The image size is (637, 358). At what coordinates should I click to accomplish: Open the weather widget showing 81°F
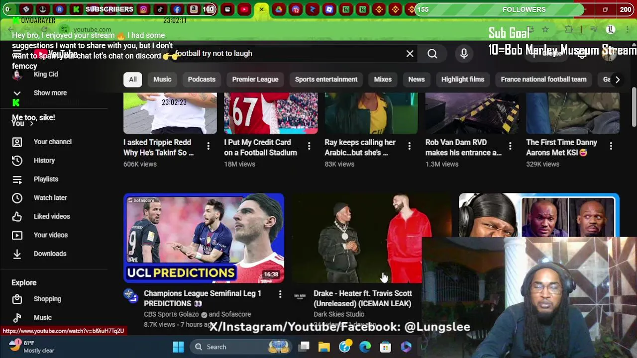pyautogui.click(x=32, y=347)
